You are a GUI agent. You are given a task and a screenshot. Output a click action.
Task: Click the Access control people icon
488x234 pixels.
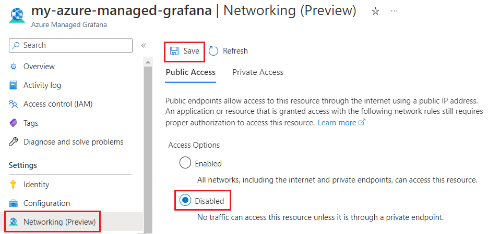click(14, 104)
